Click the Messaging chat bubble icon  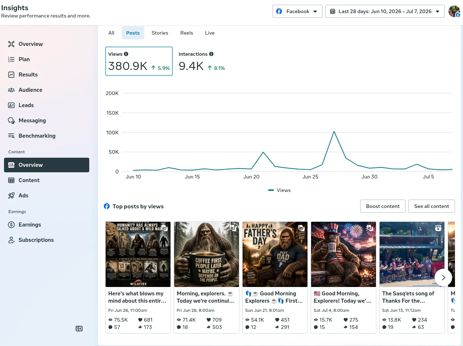11,121
